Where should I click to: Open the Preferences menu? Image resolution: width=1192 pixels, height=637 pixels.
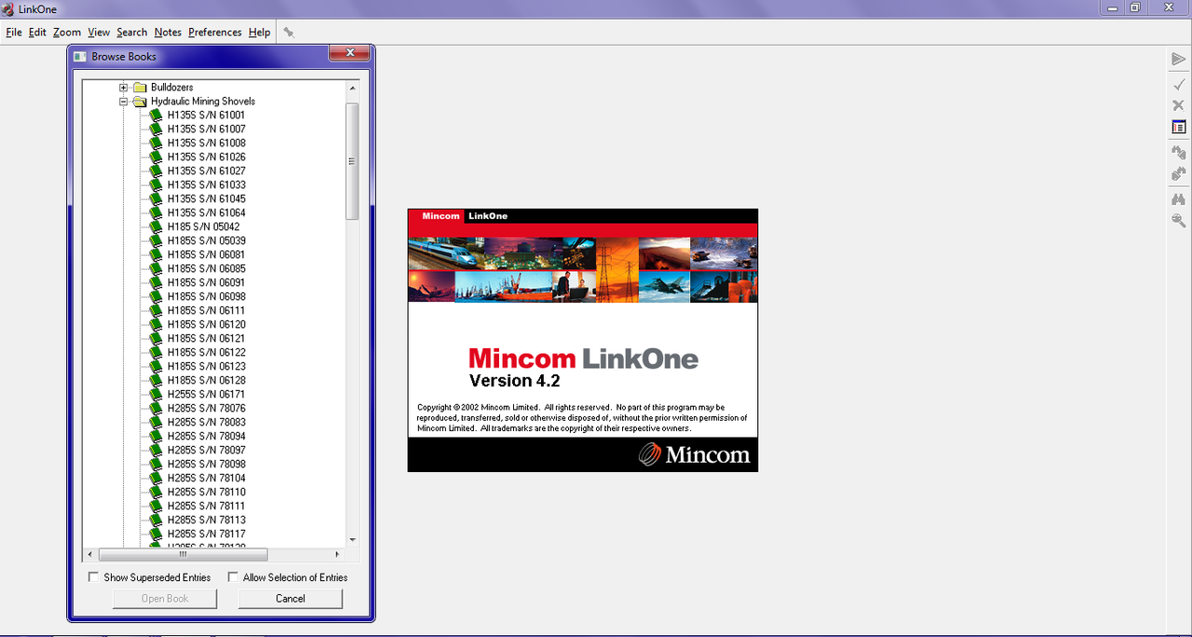click(x=215, y=32)
